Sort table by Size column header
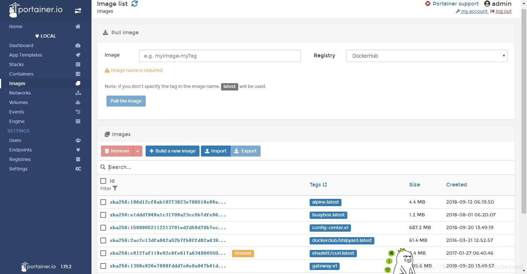The image size is (527, 274). point(415,185)
